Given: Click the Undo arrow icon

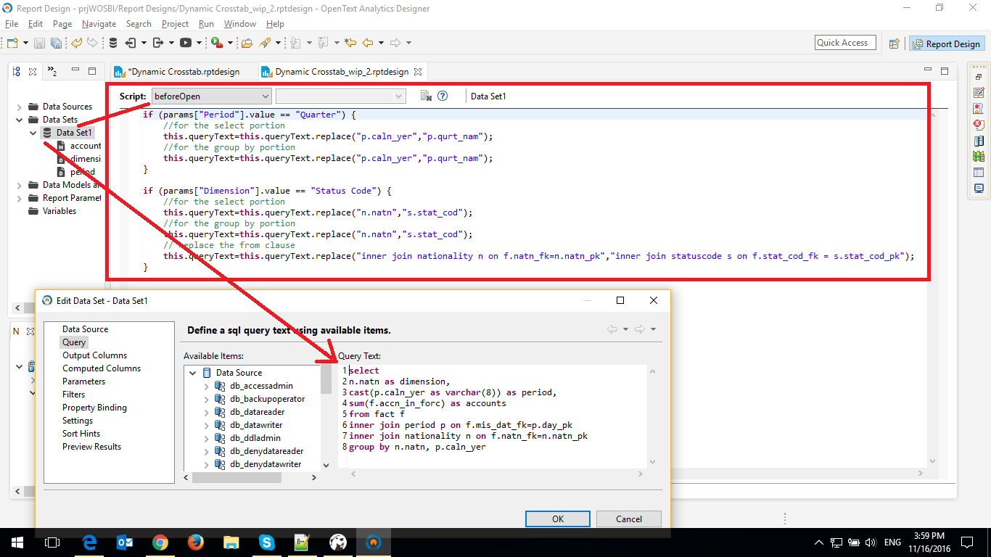Looking at the screenshot, I should point(76,43).
